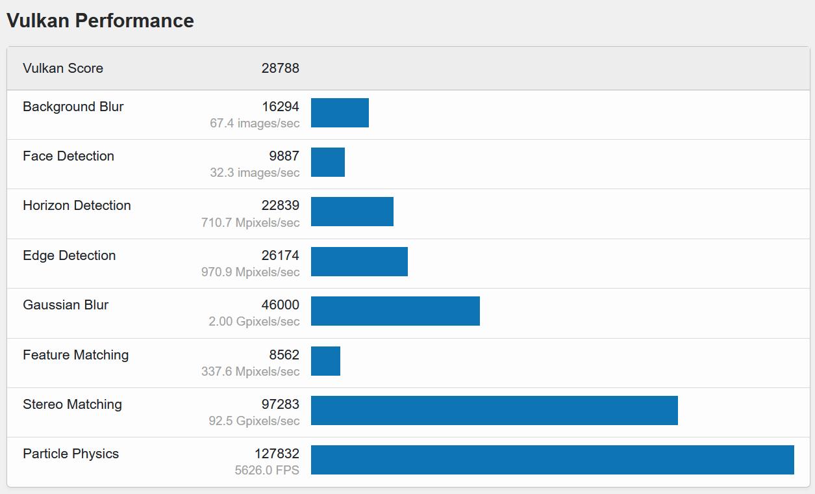The width and height of the screenshot is (815, 494).
Task: Click the Horizon Detection label
Action: (x=77, y=205)
